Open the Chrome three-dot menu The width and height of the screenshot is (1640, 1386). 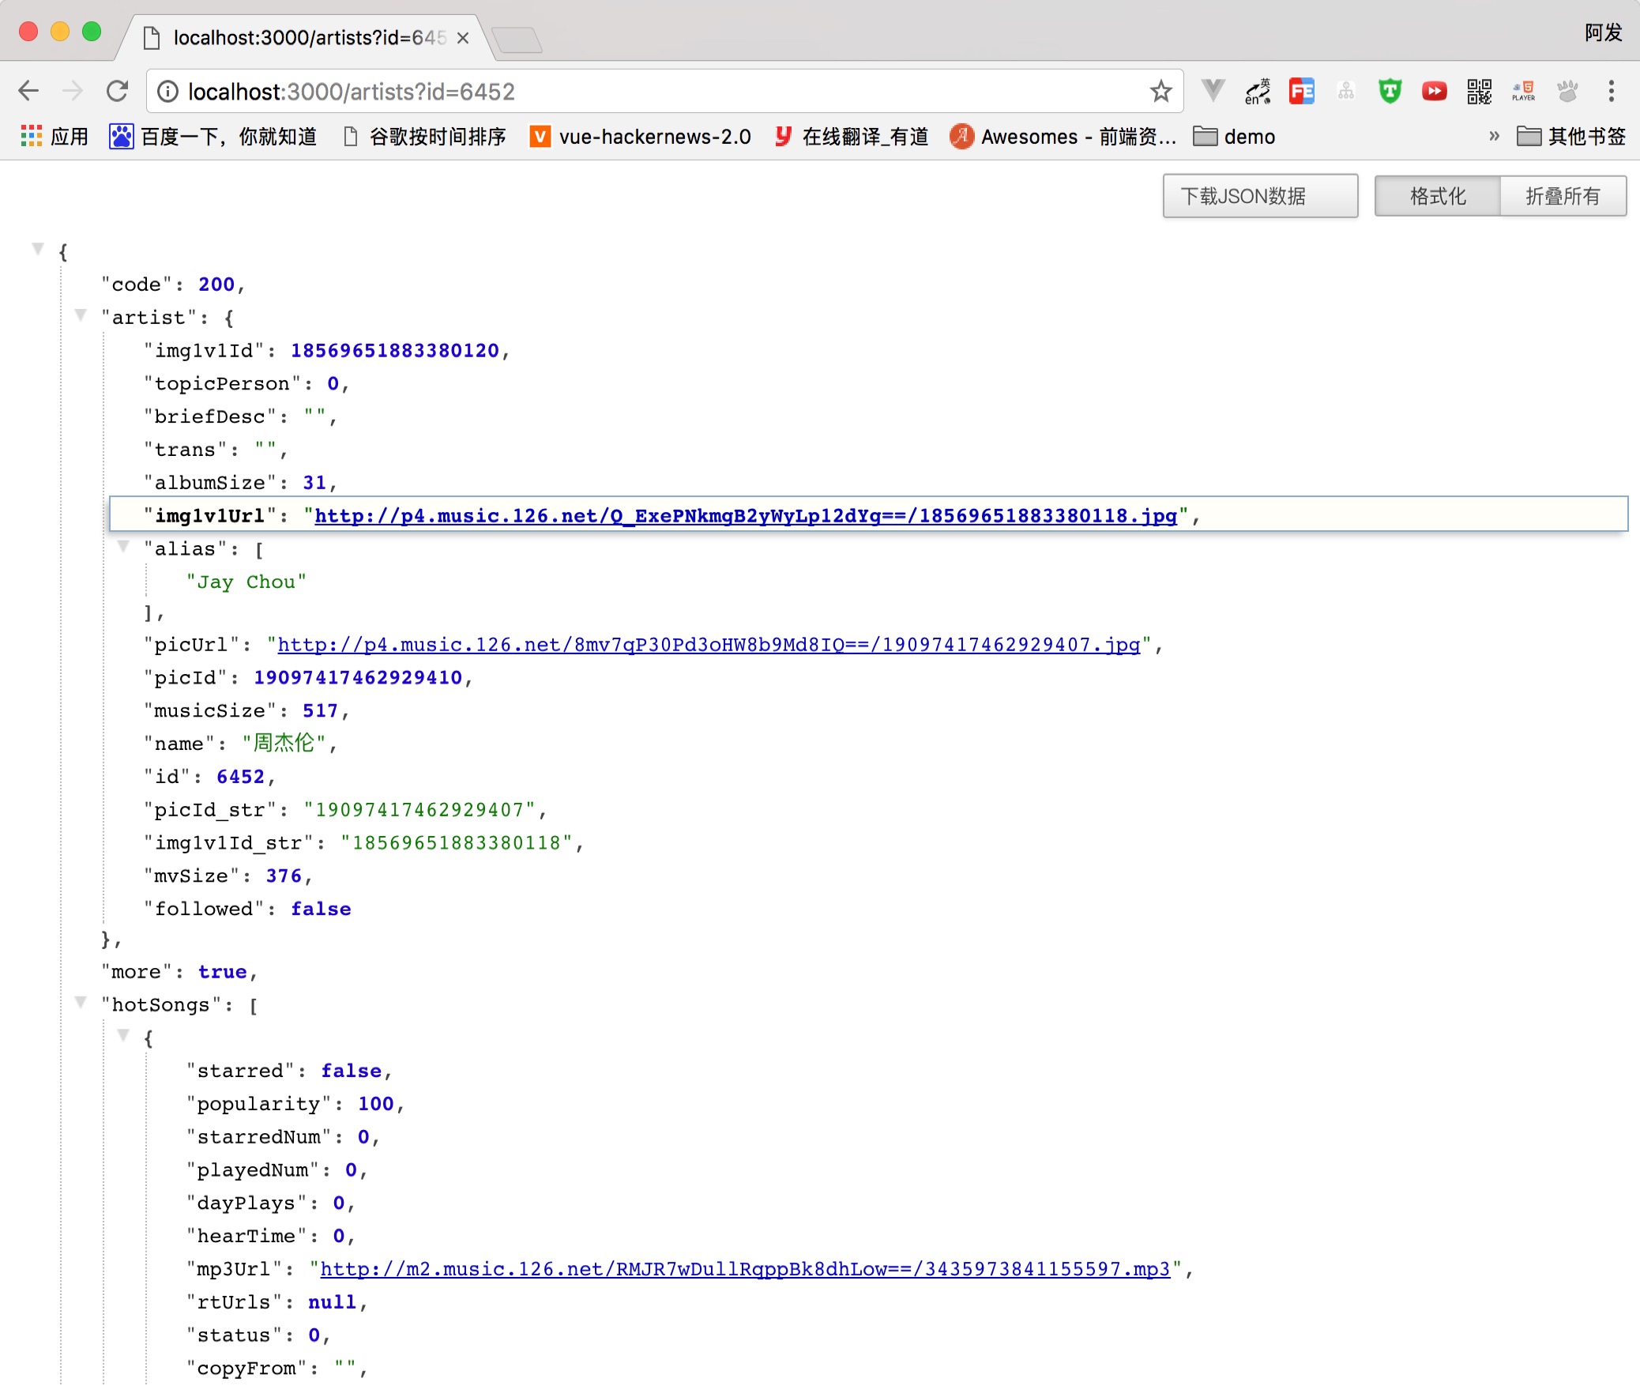1611,92
